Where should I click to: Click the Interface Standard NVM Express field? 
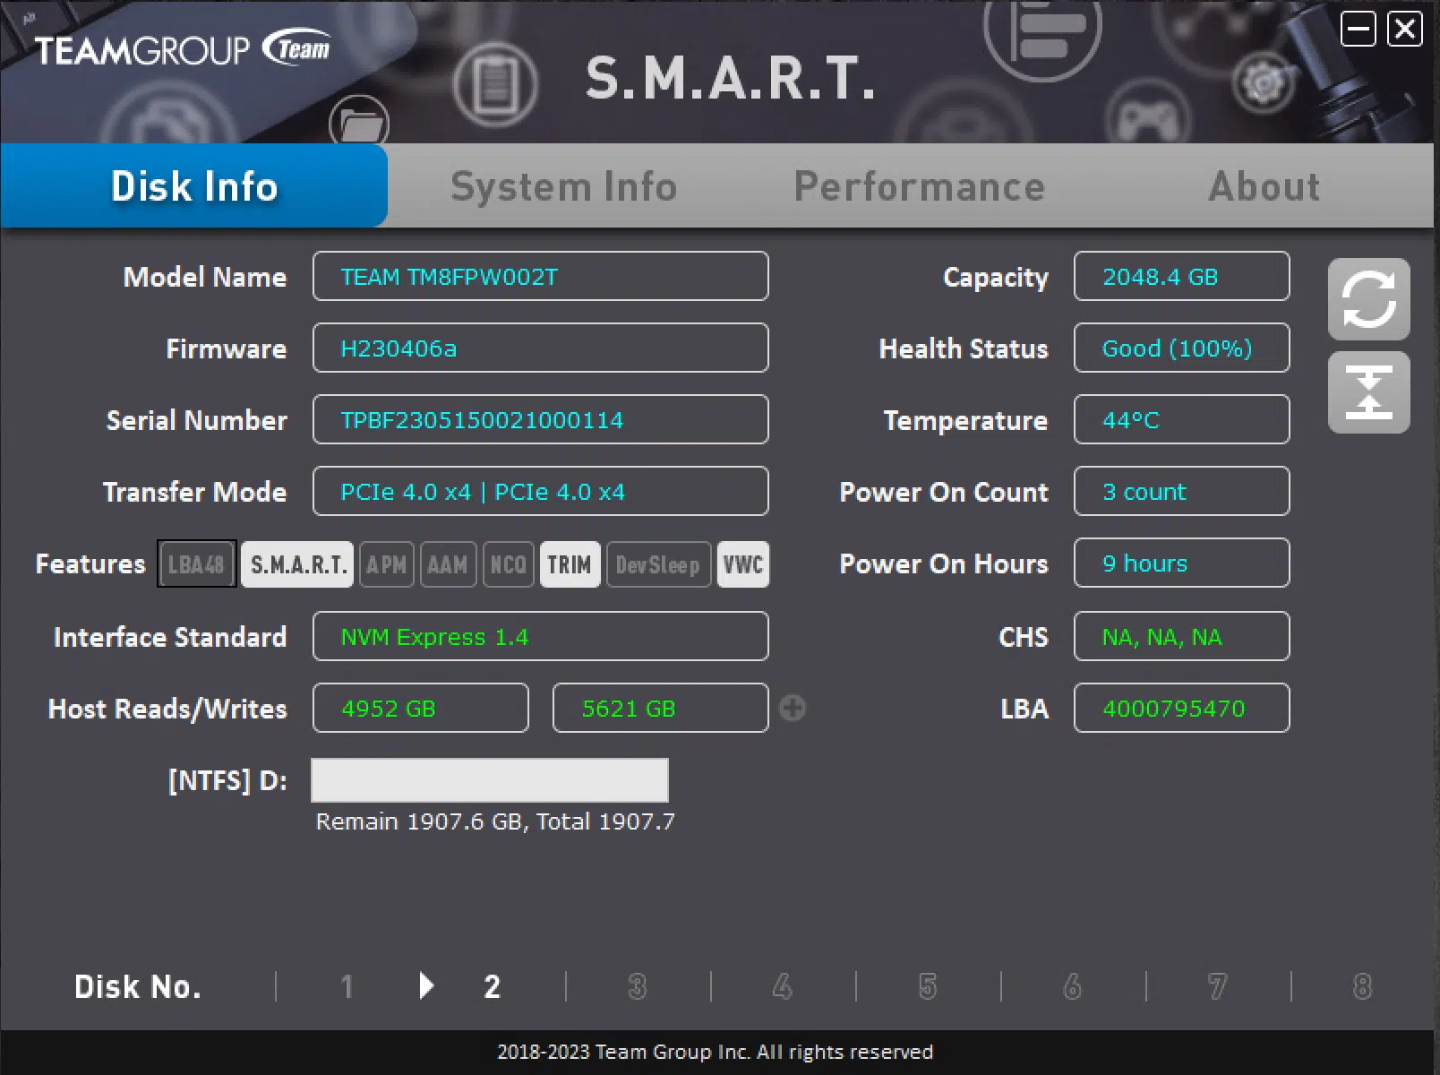540,636
